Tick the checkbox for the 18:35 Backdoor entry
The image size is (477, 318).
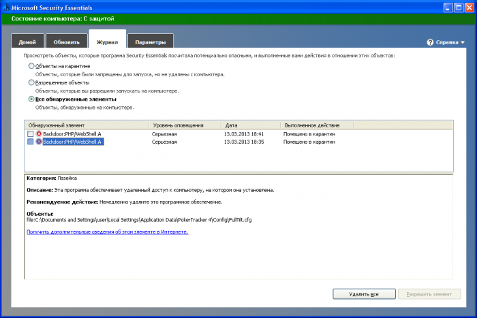[x=31, y=142]
